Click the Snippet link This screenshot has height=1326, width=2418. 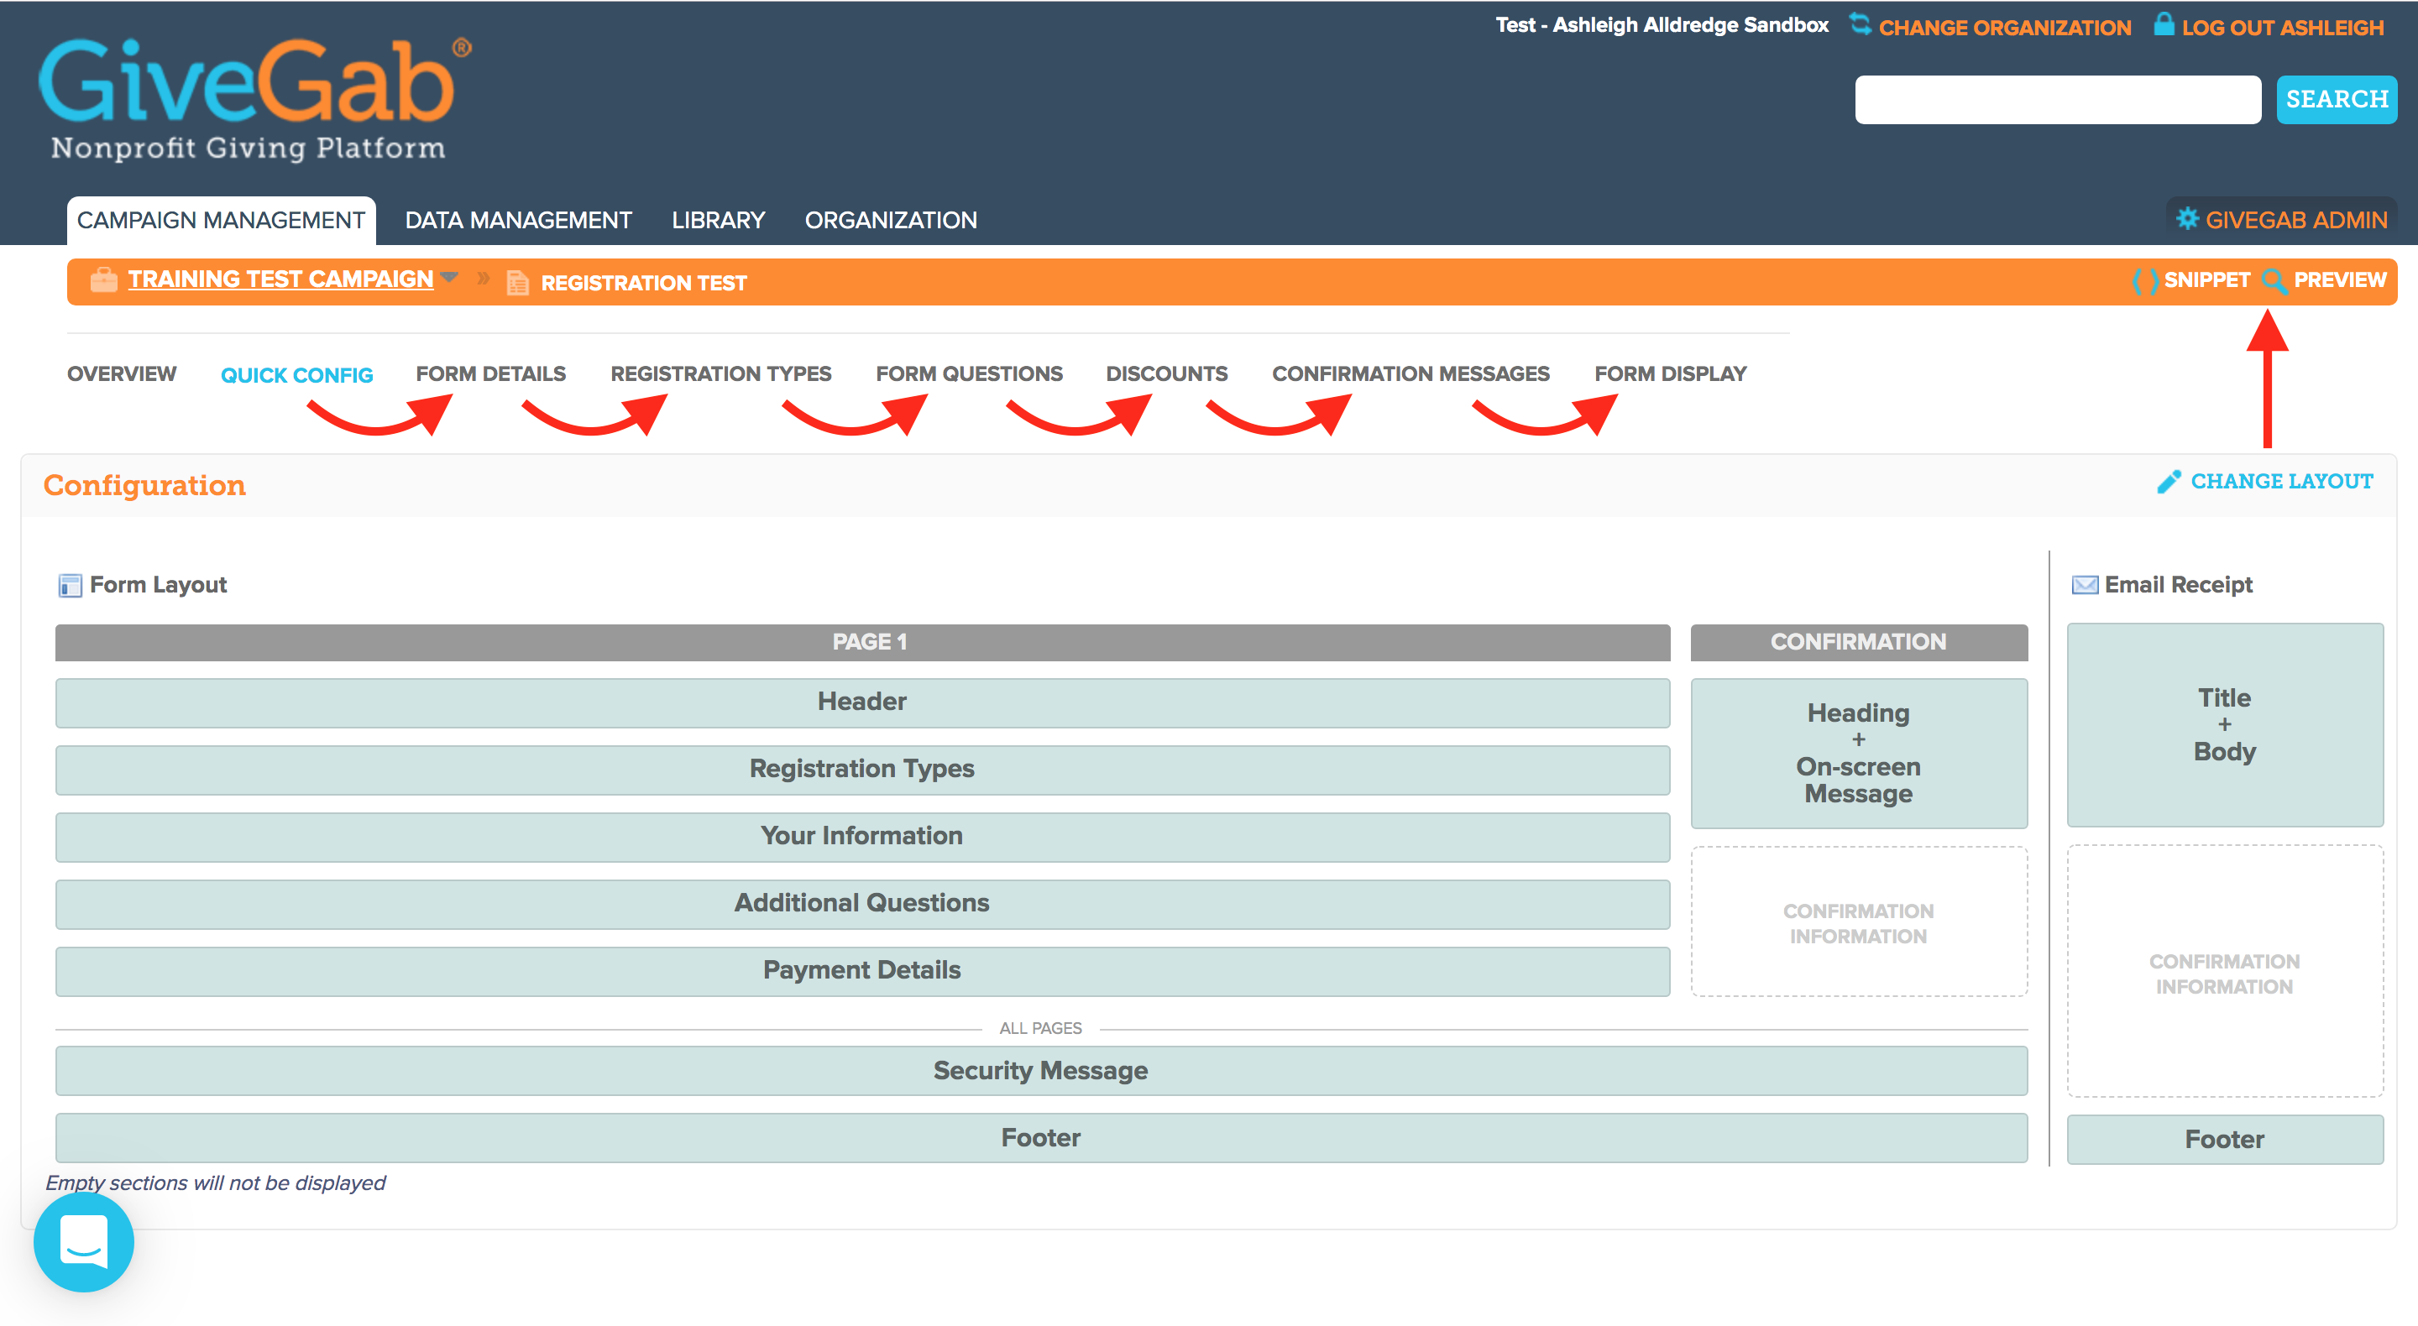tap(2206, 279)
